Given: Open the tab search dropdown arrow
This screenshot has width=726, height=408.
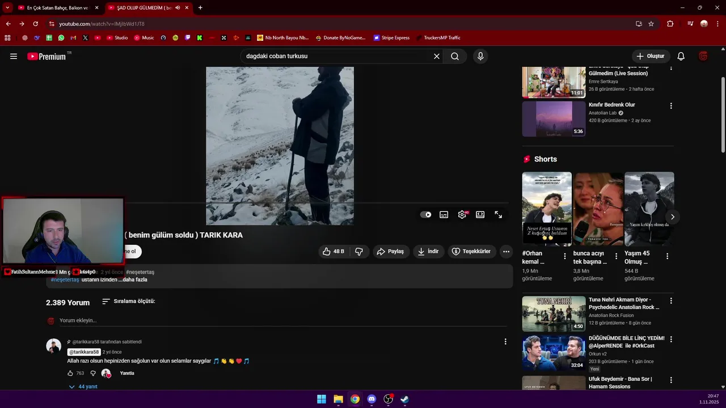Looking at the screenshot, I should (x=7, y=8).
